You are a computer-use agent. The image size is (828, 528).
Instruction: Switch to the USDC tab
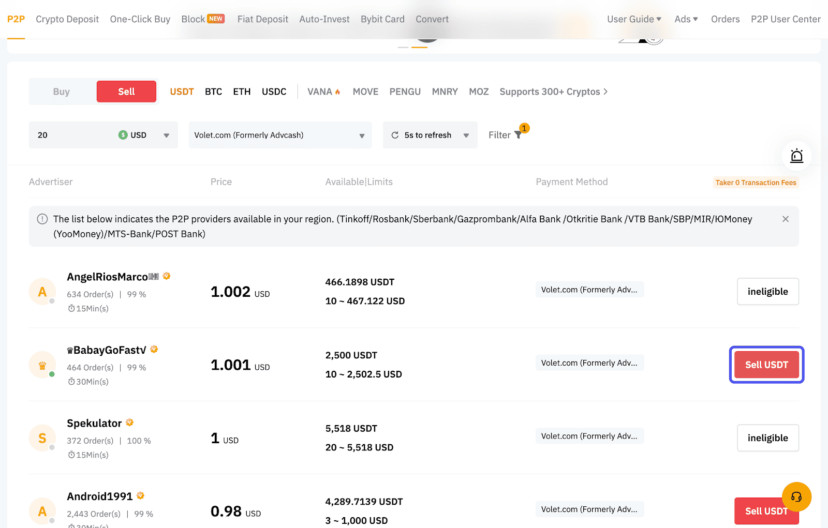[x=274, y=91]
